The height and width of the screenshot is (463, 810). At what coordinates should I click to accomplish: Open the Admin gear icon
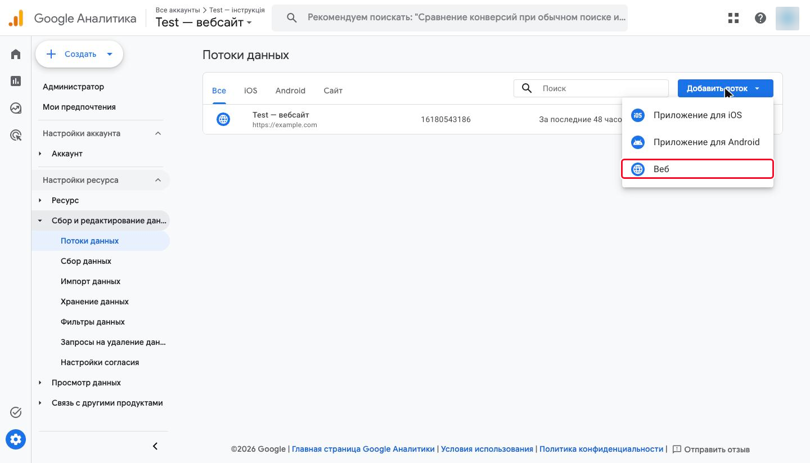click(16, 439)
